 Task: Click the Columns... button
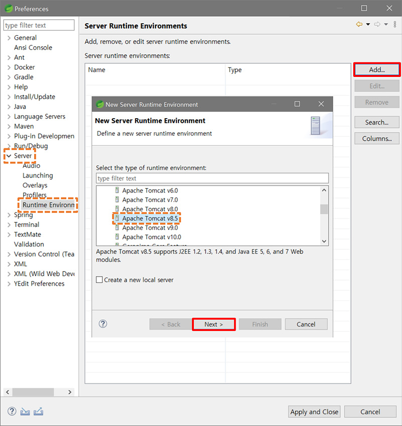point(377,138)
